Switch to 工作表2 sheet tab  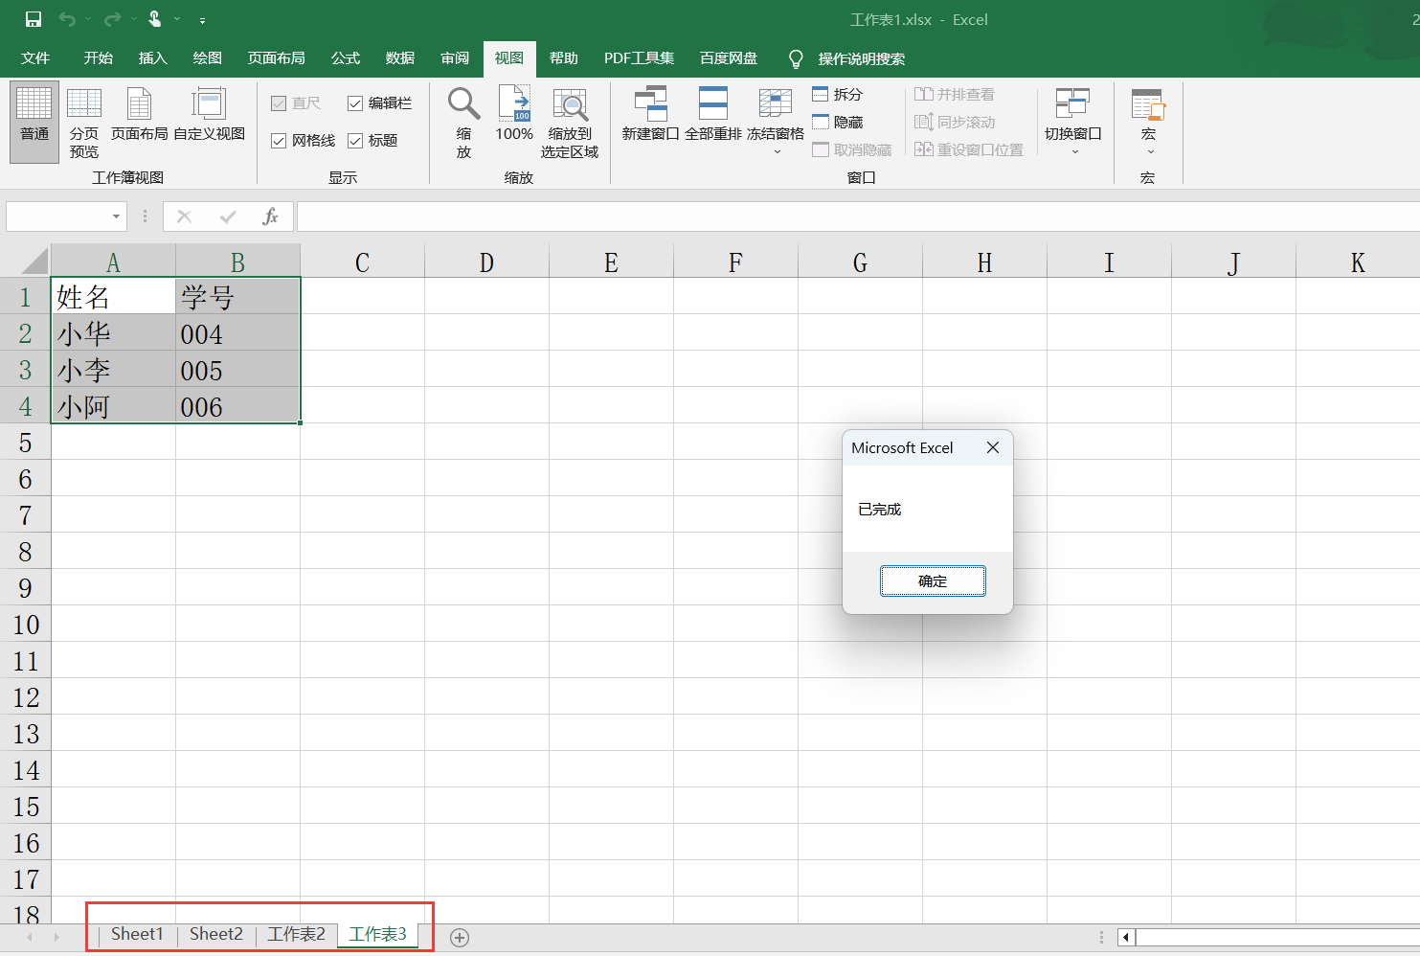[296, 934]
